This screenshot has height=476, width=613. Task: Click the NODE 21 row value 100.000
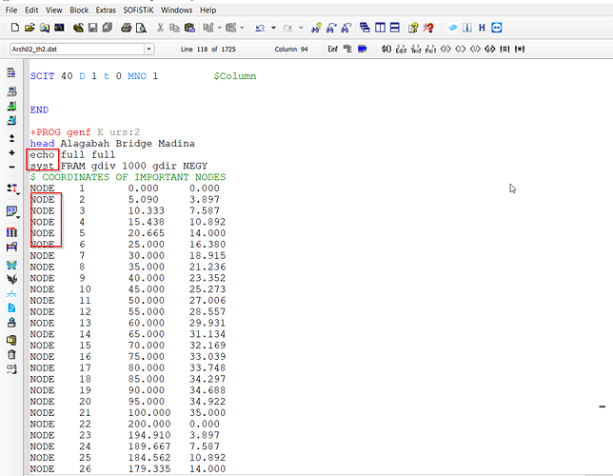point(149,413)
